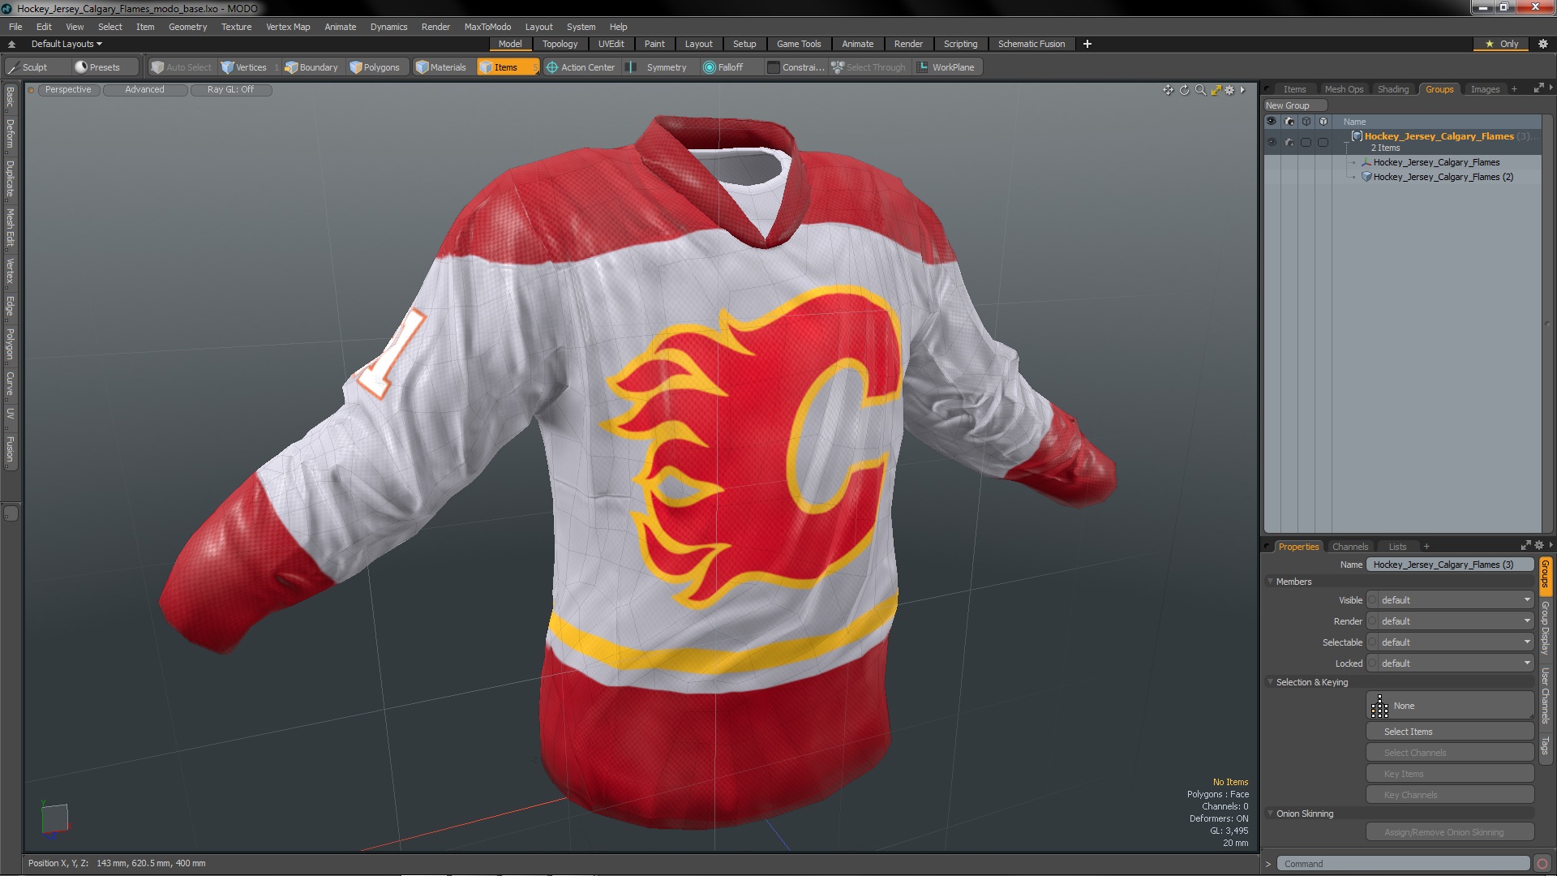Viewport: 1557px width, 876px height.
Task: Switch to Polygons selection mode
Action: coord(375,67)
